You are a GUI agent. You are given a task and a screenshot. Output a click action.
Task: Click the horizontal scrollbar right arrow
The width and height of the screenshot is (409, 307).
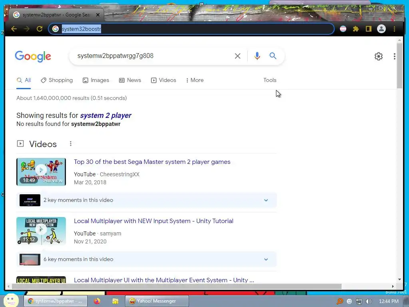(393, 286)
